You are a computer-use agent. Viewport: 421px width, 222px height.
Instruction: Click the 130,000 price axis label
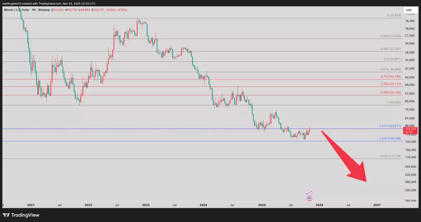coord(410,141)
